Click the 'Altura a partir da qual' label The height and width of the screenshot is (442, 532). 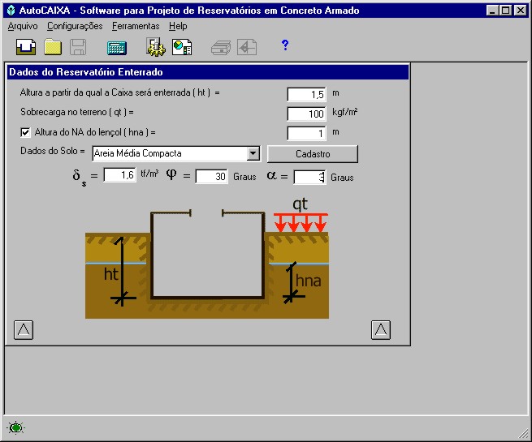(120, 92)
